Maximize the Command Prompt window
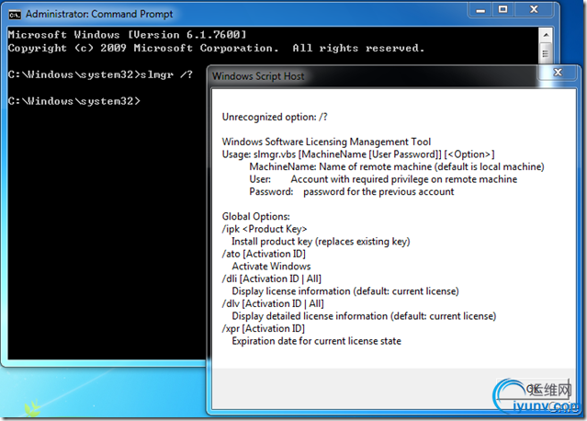Viewport: 587px width, 421px height. point(503,10)
